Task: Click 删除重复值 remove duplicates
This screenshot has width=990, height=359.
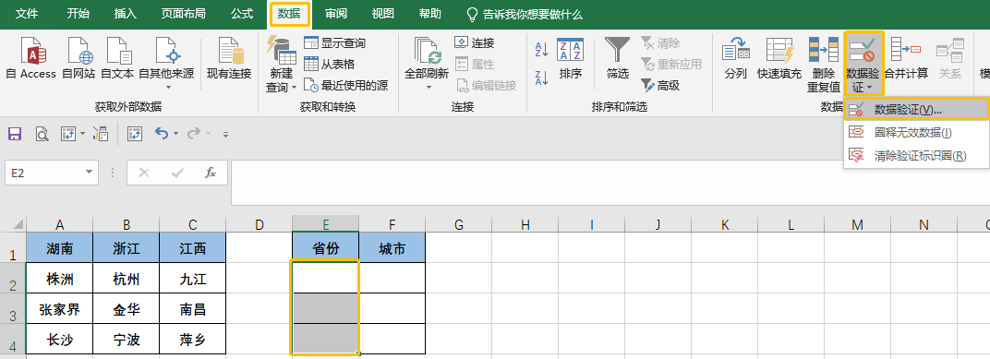Action: (x=824, y=64)
